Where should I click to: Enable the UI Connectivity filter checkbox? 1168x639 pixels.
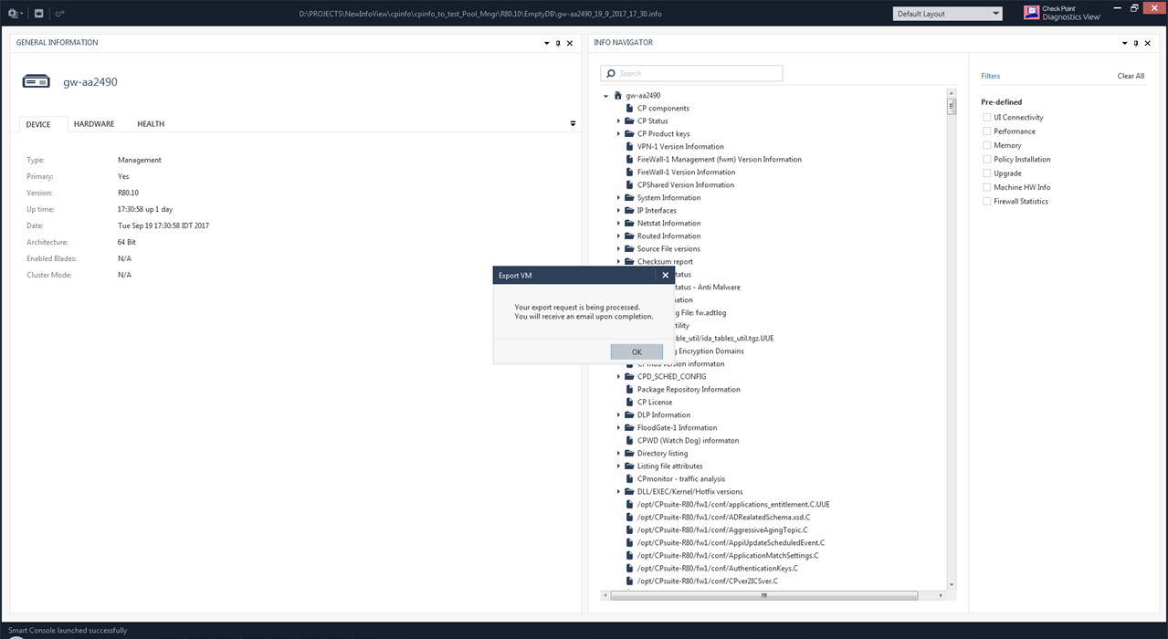(986, 118)
